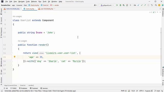Open the code with me user dropdown

[x=96, y=5]
